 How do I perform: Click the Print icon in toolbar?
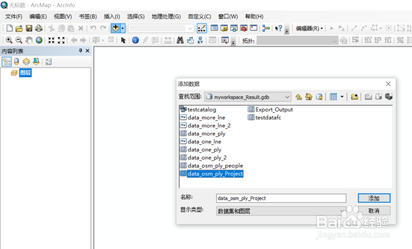39,28
